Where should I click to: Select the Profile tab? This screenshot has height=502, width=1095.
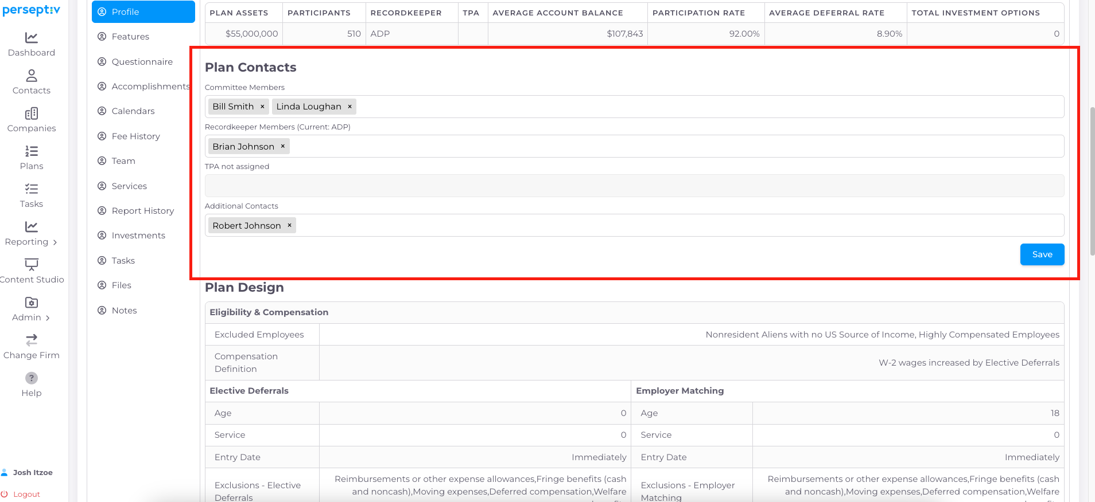(143, 12)
